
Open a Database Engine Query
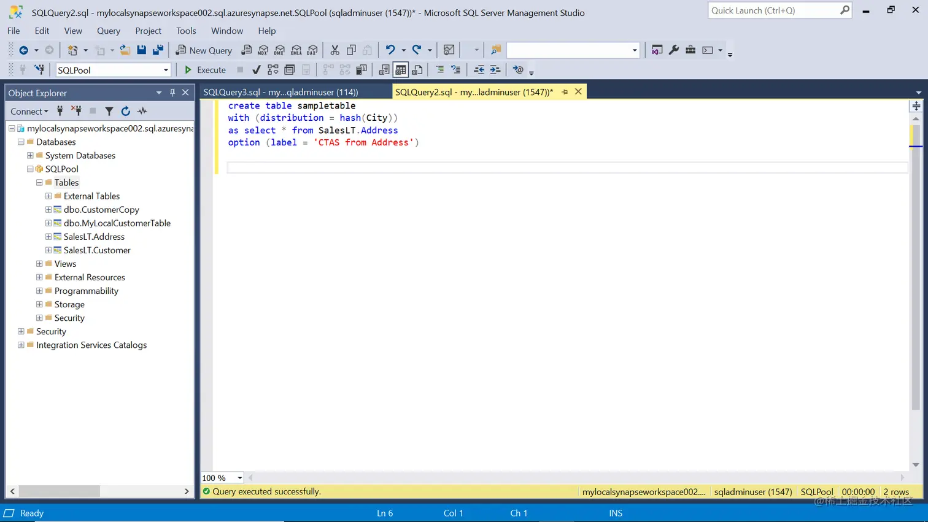coord(247,50)
